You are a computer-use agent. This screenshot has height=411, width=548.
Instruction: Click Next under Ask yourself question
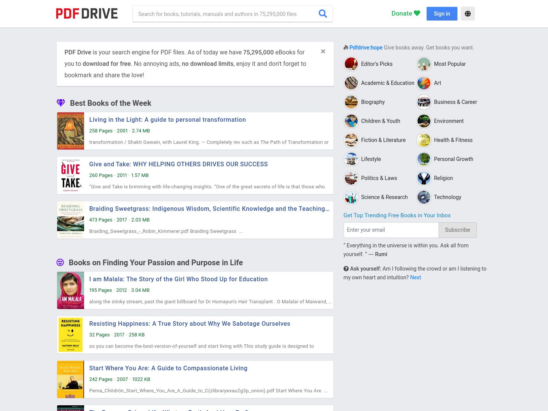(x=416, y=277)
